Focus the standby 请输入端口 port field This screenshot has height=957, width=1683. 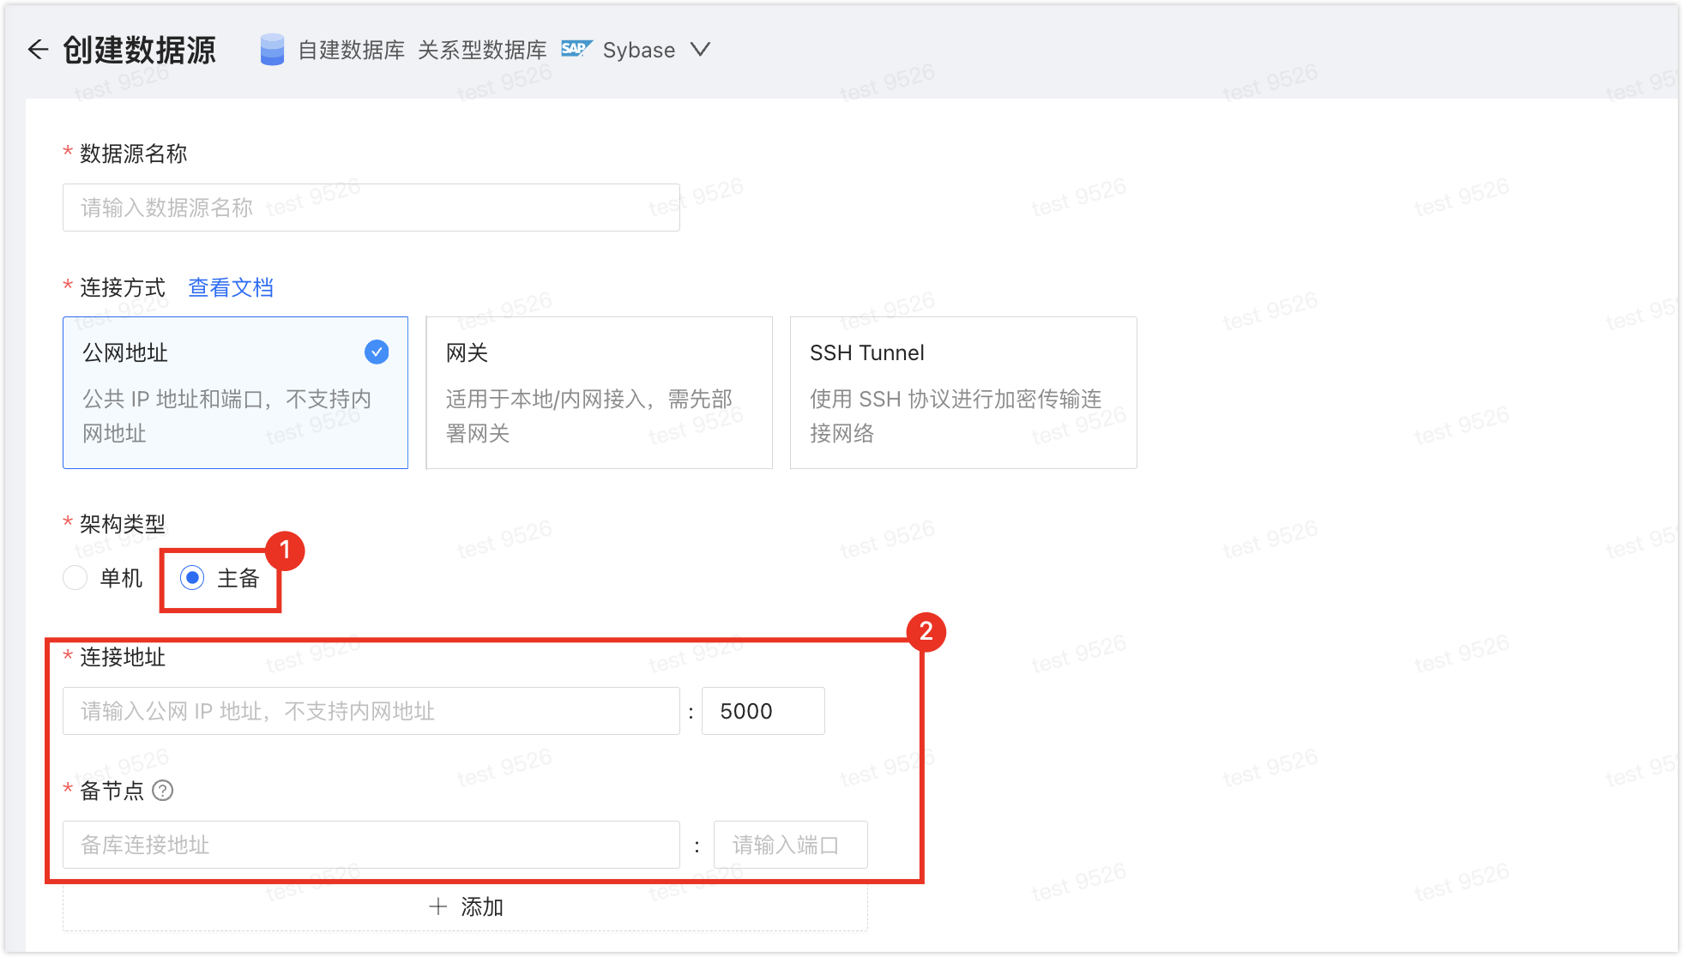tap(791, 845)
